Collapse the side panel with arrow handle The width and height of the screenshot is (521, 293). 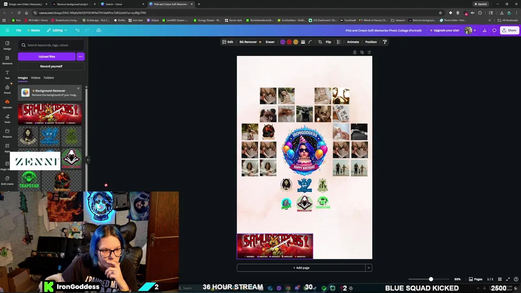point(88,160)
